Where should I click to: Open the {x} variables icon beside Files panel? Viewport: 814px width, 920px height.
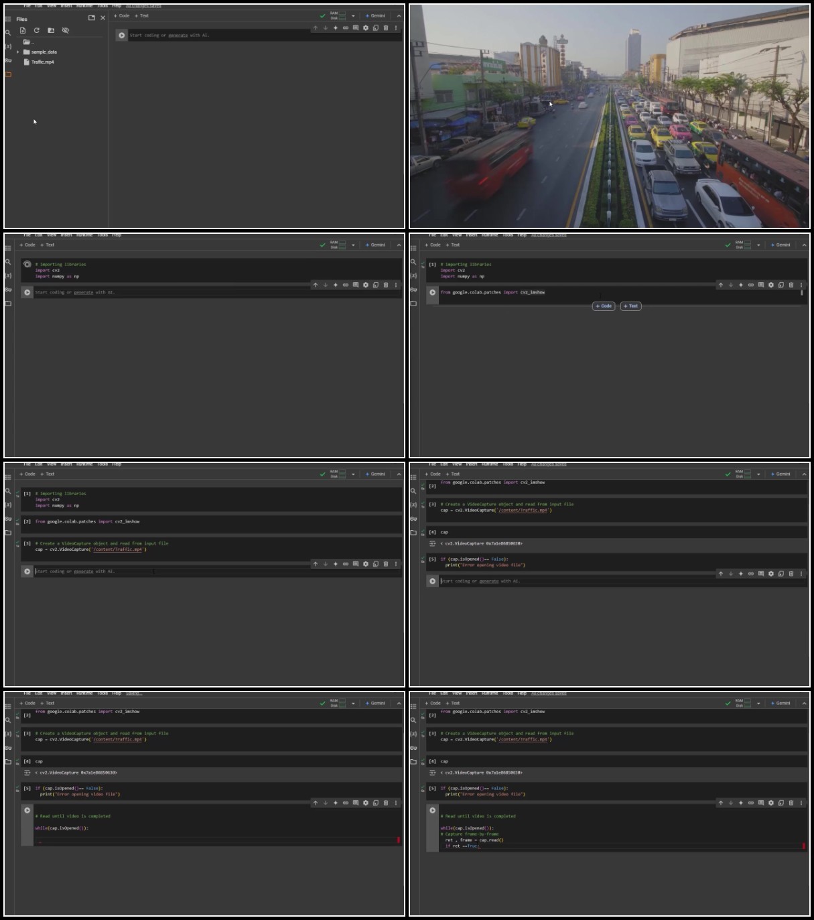click(x=8, y=46)
